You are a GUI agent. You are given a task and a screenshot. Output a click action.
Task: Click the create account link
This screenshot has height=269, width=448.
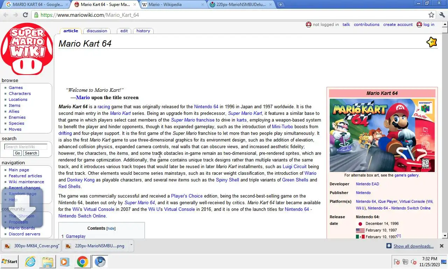(x=398, y=25)
